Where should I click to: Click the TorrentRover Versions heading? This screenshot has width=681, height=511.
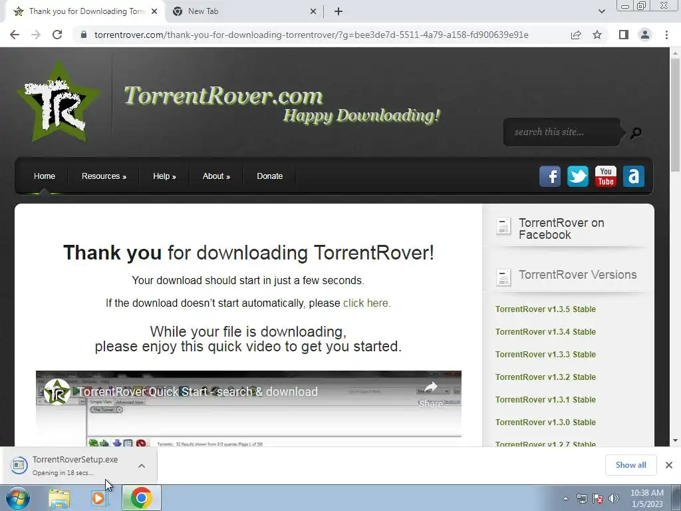[578, 275]
